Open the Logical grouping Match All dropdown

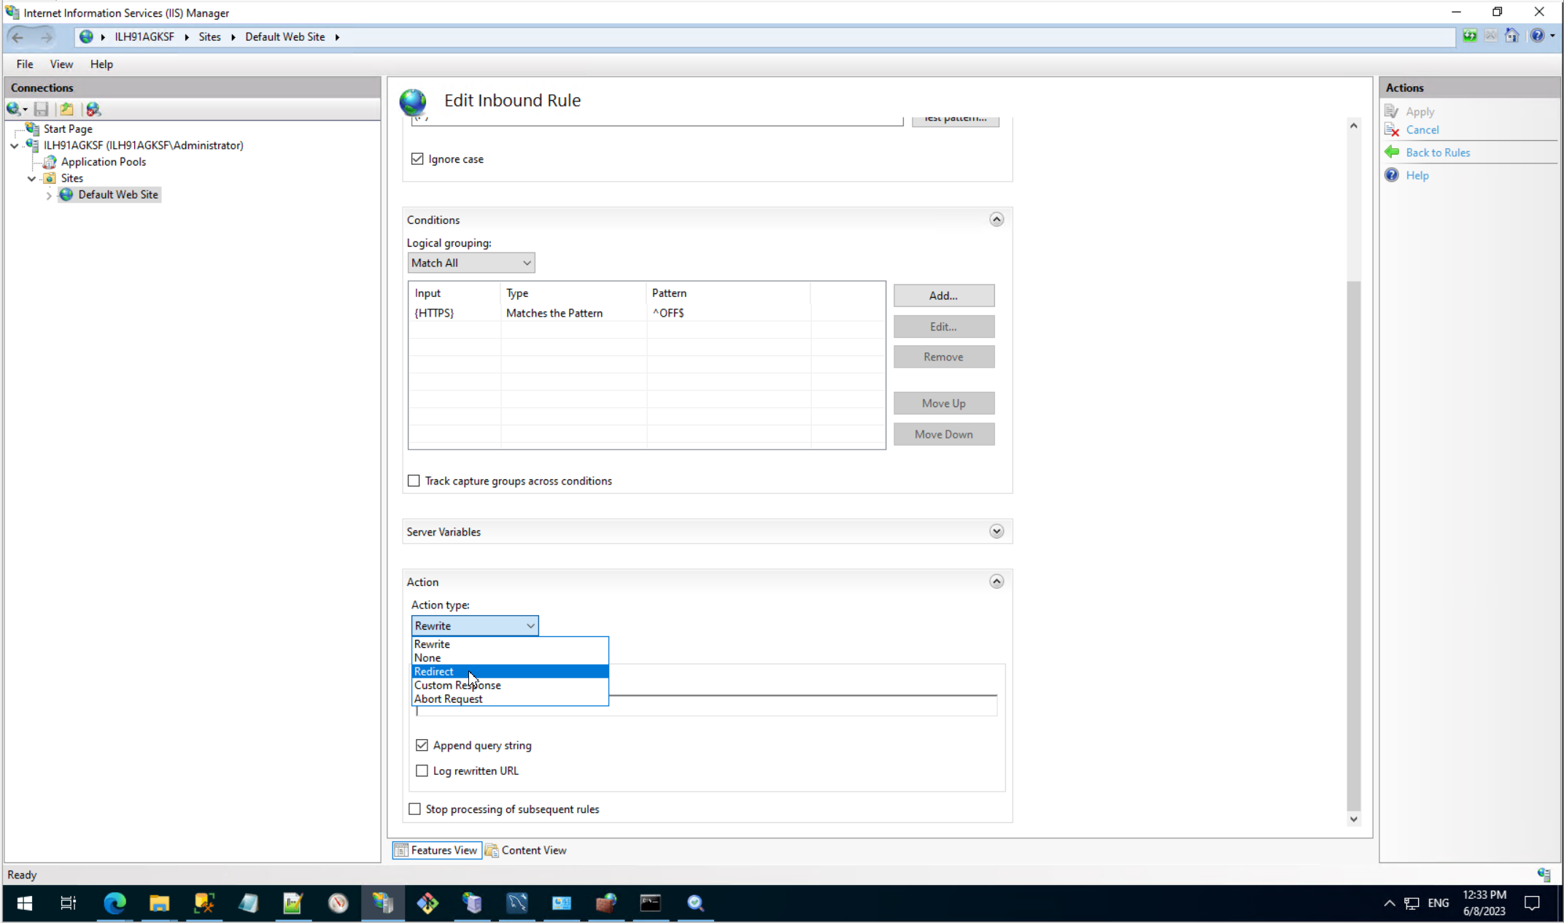471,263
